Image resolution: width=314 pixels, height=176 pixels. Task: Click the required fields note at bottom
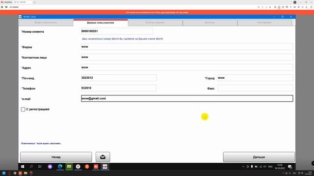coord(41,143)
